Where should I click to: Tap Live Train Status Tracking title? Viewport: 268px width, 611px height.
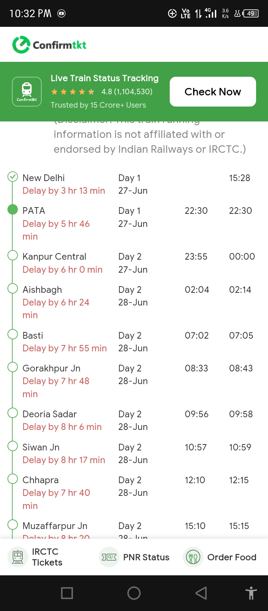(x=105, y=78)
